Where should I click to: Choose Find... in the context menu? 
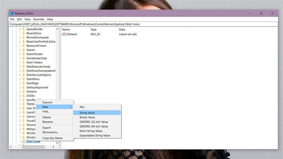click(x=54, y=111)
